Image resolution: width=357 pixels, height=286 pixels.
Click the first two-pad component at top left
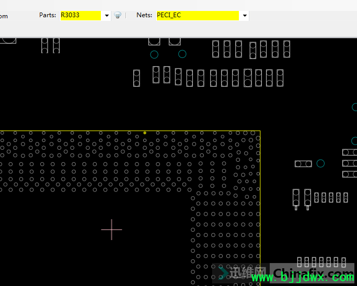[x=45, y=45]
